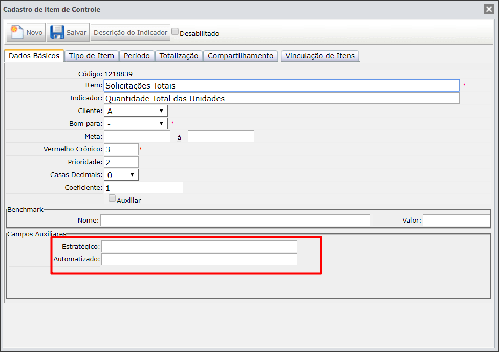Click the Benchmark Nome field

point(235,220)
